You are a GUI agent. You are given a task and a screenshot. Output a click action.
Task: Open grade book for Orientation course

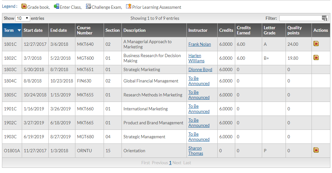[x=316, y=150]
